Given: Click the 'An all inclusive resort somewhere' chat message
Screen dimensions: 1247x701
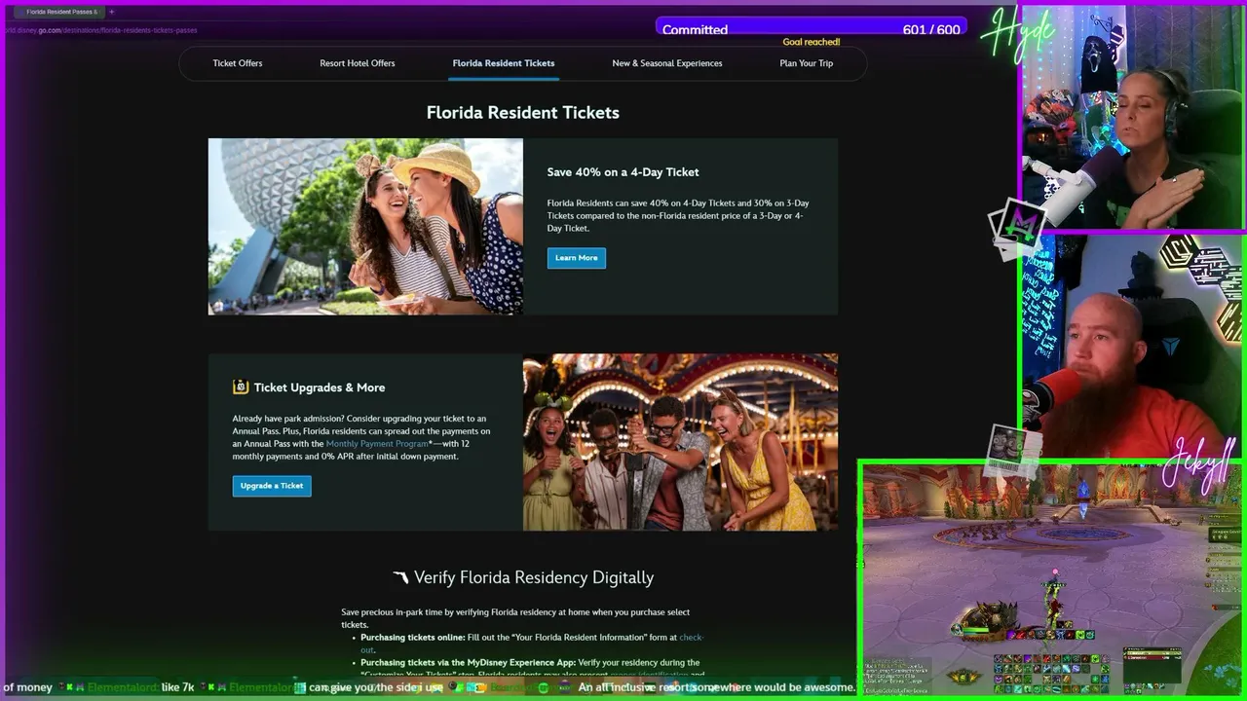Looking at the screenshot, I should click(x=717, y=687).
